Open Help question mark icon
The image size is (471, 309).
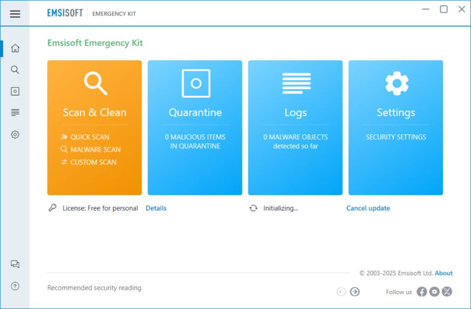15,286
